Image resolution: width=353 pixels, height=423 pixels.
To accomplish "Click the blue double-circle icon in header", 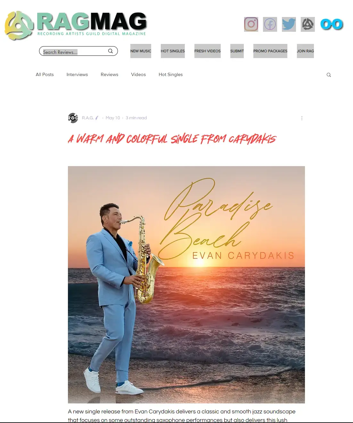I will 332,24.
